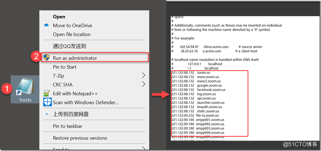Click the localhost name resolution comment line

(x=215, y=60)
